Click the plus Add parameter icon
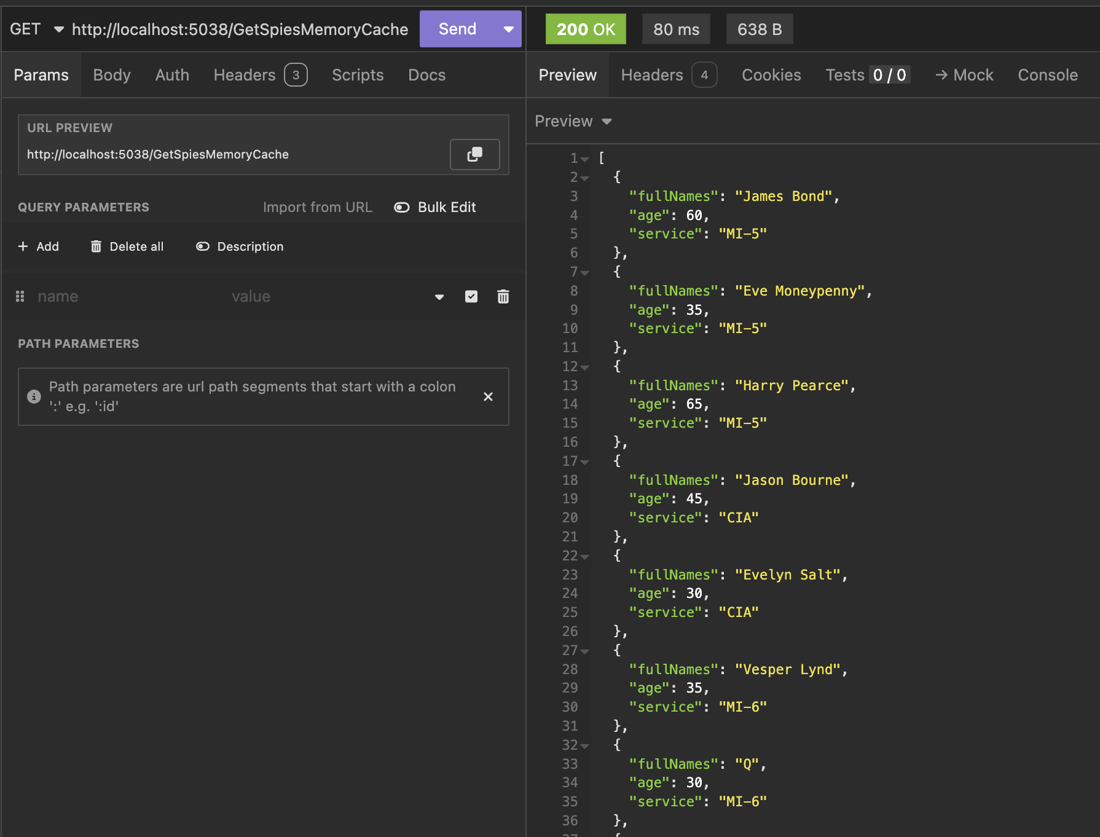This screenshot has width=1100, height=837. click(x=23, y=246)
